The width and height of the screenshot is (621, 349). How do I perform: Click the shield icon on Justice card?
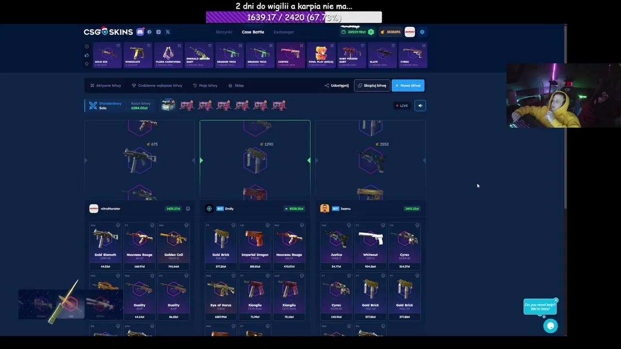(x=349, y=225)
